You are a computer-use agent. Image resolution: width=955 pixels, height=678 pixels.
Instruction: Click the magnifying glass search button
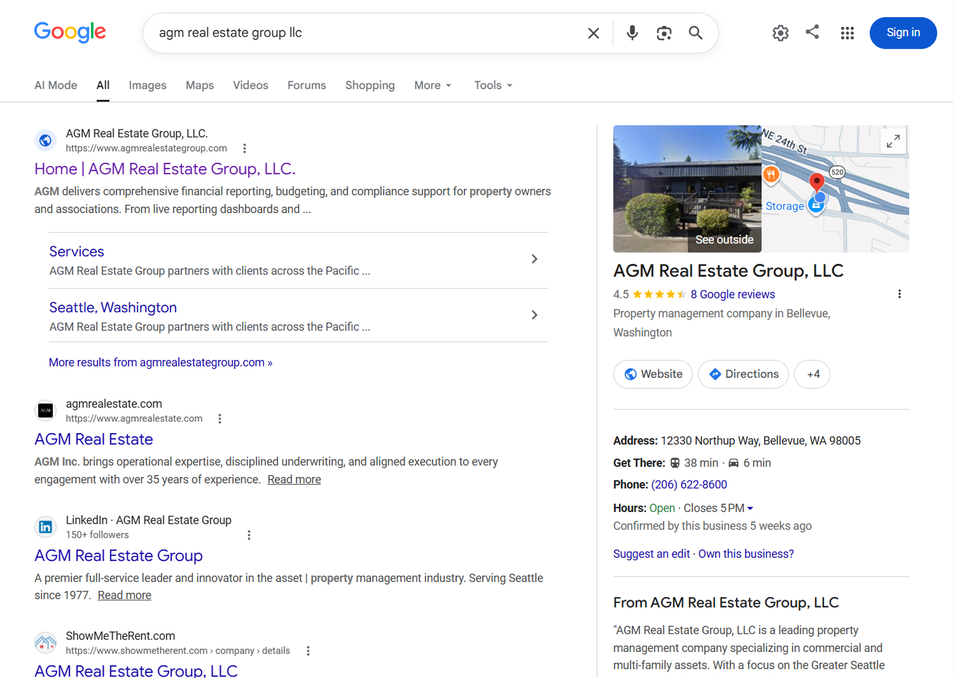pos(695,33)
